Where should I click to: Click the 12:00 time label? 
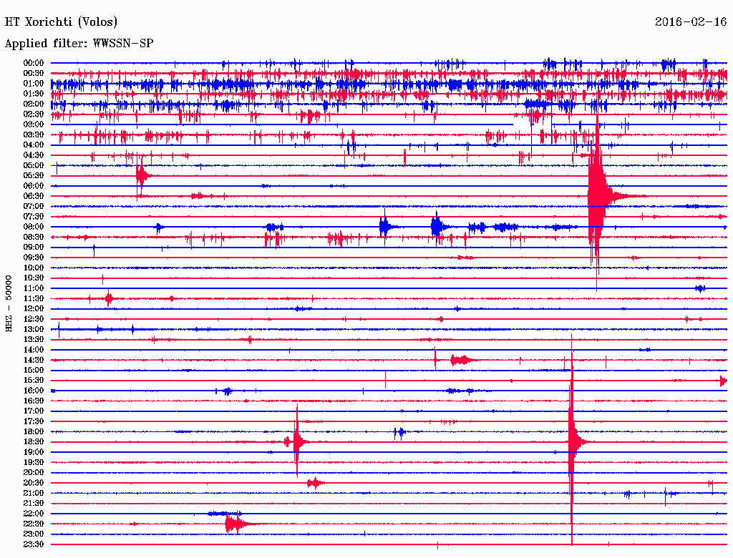pos(34,308)
